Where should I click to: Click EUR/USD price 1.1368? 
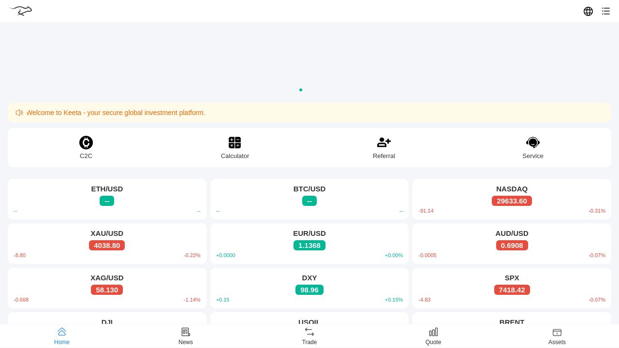[309, 246]
